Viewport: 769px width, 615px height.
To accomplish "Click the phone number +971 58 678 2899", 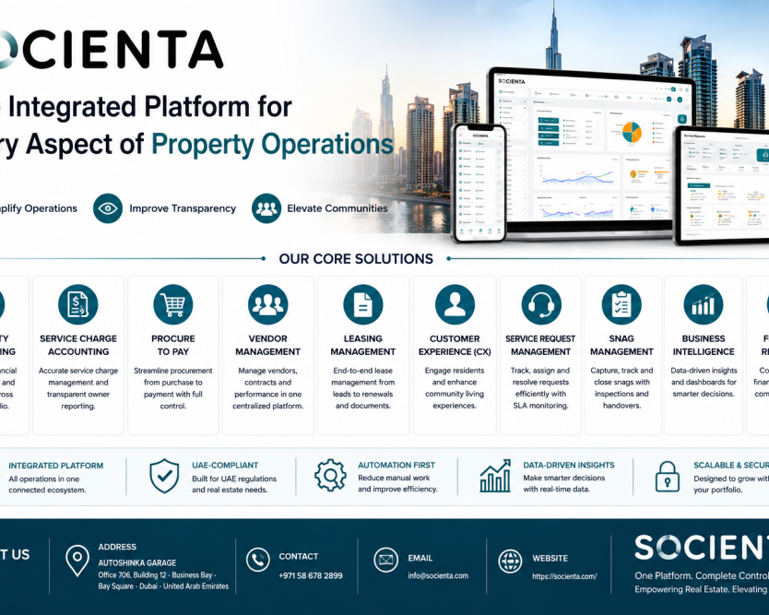I will click(311, 575).
